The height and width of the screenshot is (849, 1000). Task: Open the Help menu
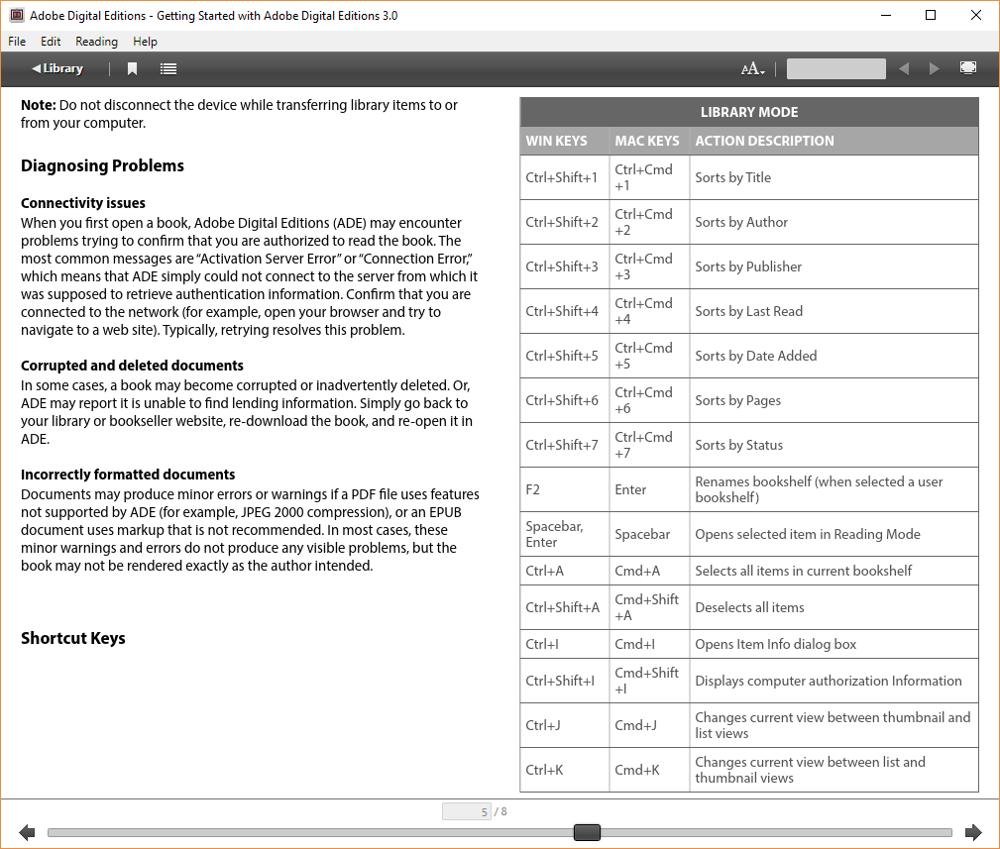[145, 42]
